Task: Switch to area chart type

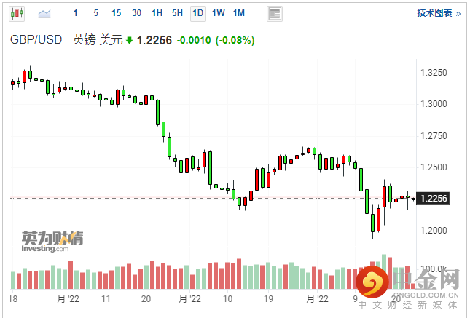Action: pos(44,13)
